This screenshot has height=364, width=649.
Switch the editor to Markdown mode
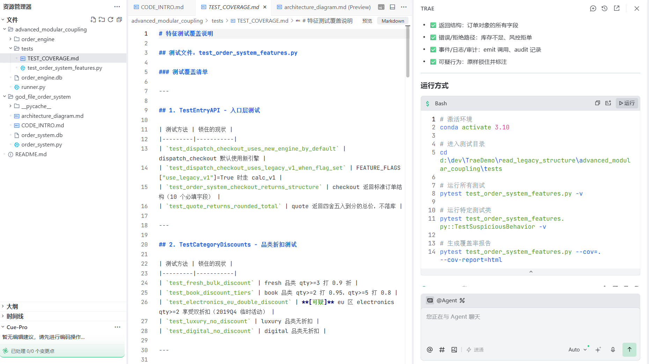[393, 21]
